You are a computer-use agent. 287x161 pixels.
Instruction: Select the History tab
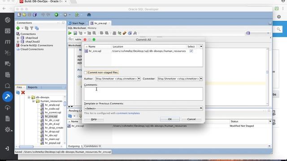(x=92, y=28)
